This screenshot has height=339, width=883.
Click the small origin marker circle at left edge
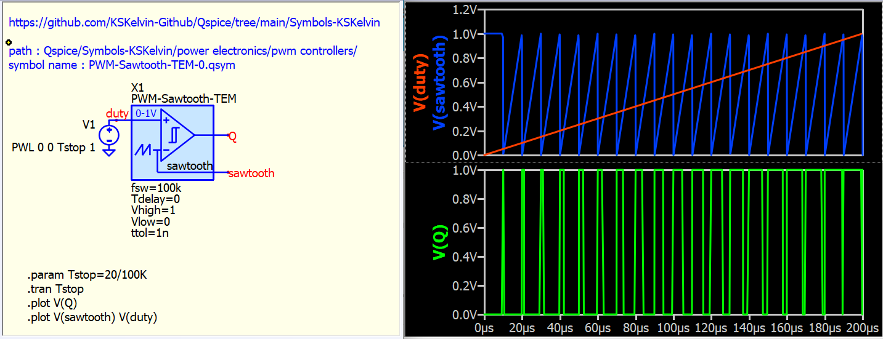tap(8, 42)
